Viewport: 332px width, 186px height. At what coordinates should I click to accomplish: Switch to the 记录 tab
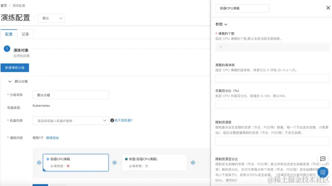(25, 34)
